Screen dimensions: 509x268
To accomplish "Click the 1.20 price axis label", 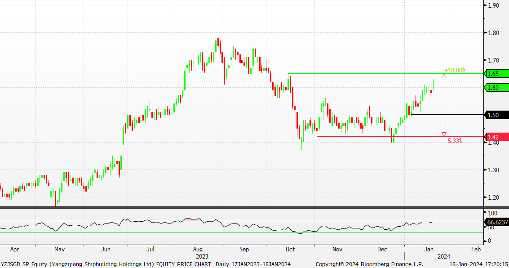I will pyautogui.click(x=493, y=197).
